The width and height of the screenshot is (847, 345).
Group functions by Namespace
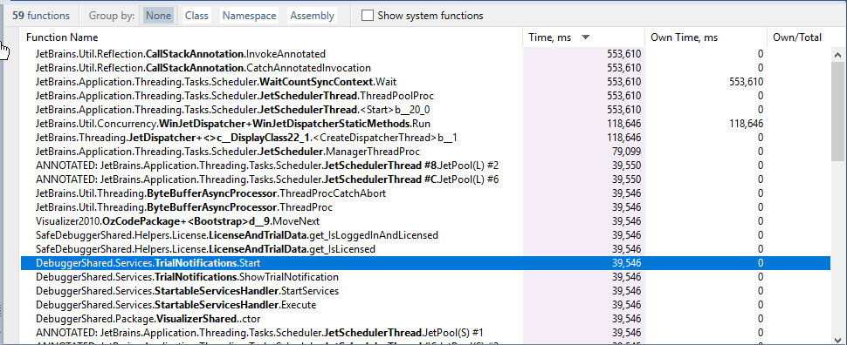pos(249,16)
